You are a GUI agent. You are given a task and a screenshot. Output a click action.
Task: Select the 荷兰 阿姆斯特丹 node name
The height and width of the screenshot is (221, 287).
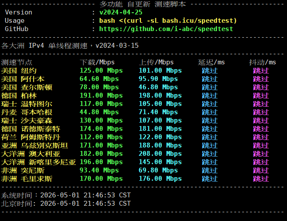(31, 137)
